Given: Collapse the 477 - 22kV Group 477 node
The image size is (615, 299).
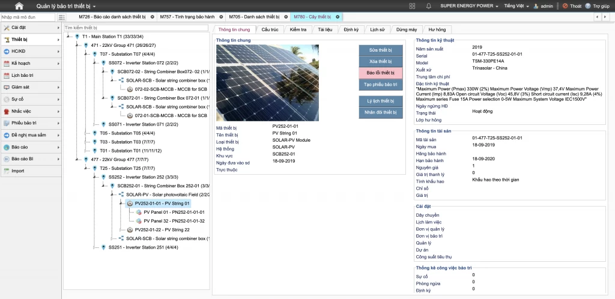Looking at the screenshot, I should pos(77,160).
